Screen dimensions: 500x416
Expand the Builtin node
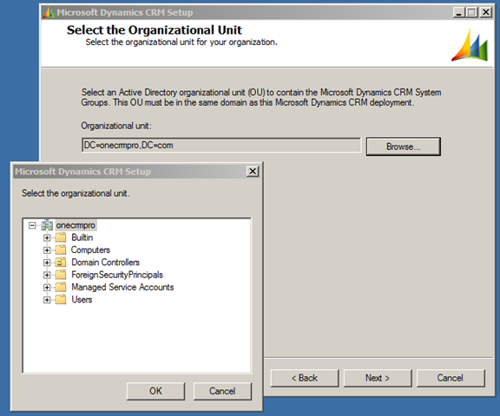[47, 237]
